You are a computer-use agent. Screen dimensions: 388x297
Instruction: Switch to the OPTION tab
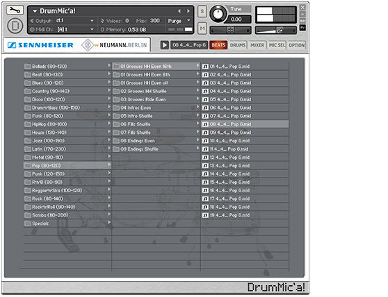point(296,45)
